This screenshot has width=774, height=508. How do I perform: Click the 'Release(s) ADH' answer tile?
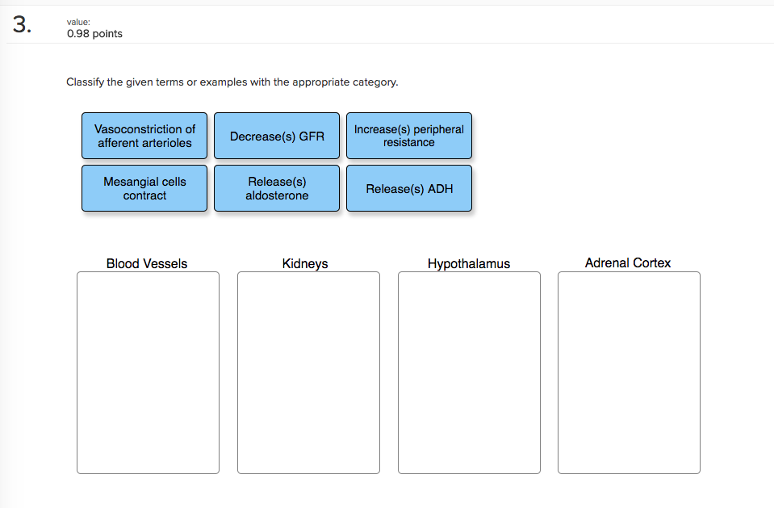[x=408, y=188]
